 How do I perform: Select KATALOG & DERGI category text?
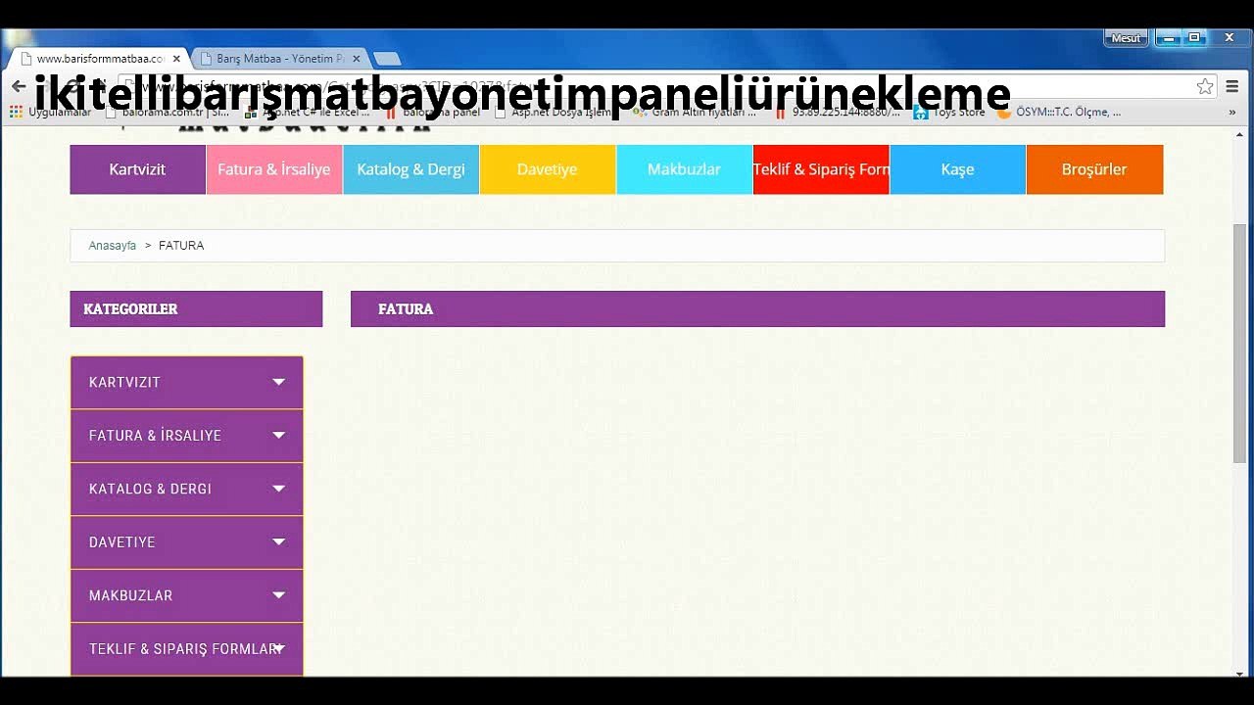[x=150, y=489]
